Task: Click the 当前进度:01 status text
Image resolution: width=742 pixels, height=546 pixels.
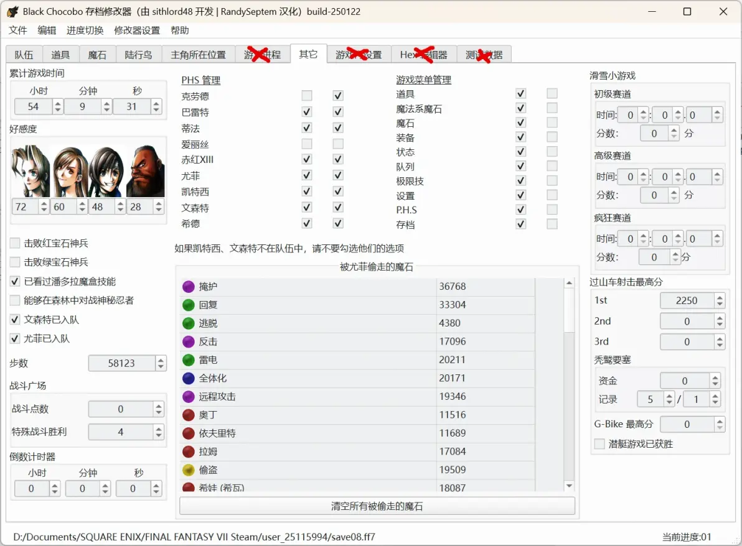Action: point(686,537)
